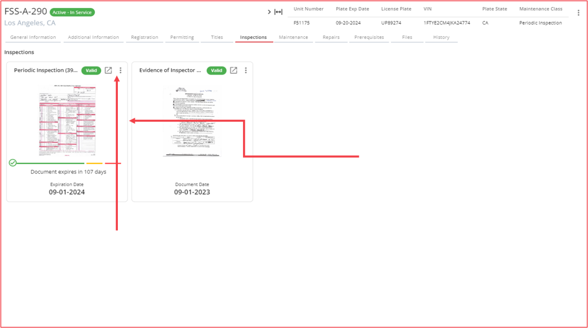Click the expand-width icon next to the chevron

point(278,12)
